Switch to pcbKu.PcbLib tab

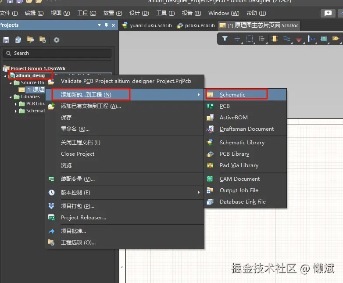(196, 25)
